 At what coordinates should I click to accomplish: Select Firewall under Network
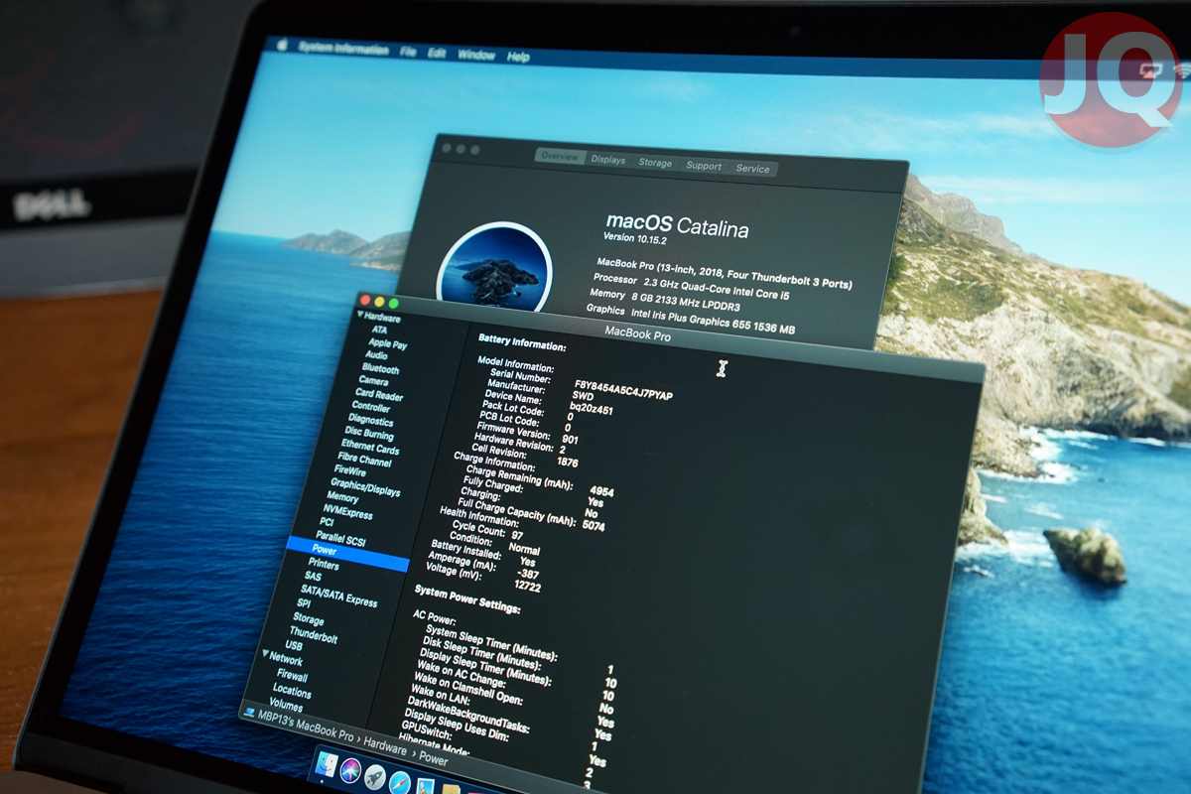point(292,675)
